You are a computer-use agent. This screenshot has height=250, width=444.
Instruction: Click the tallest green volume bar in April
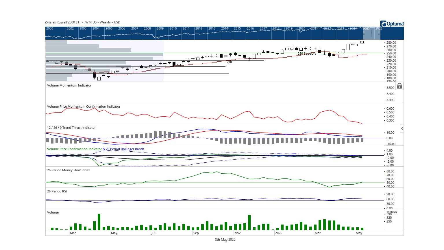point(99,222)
